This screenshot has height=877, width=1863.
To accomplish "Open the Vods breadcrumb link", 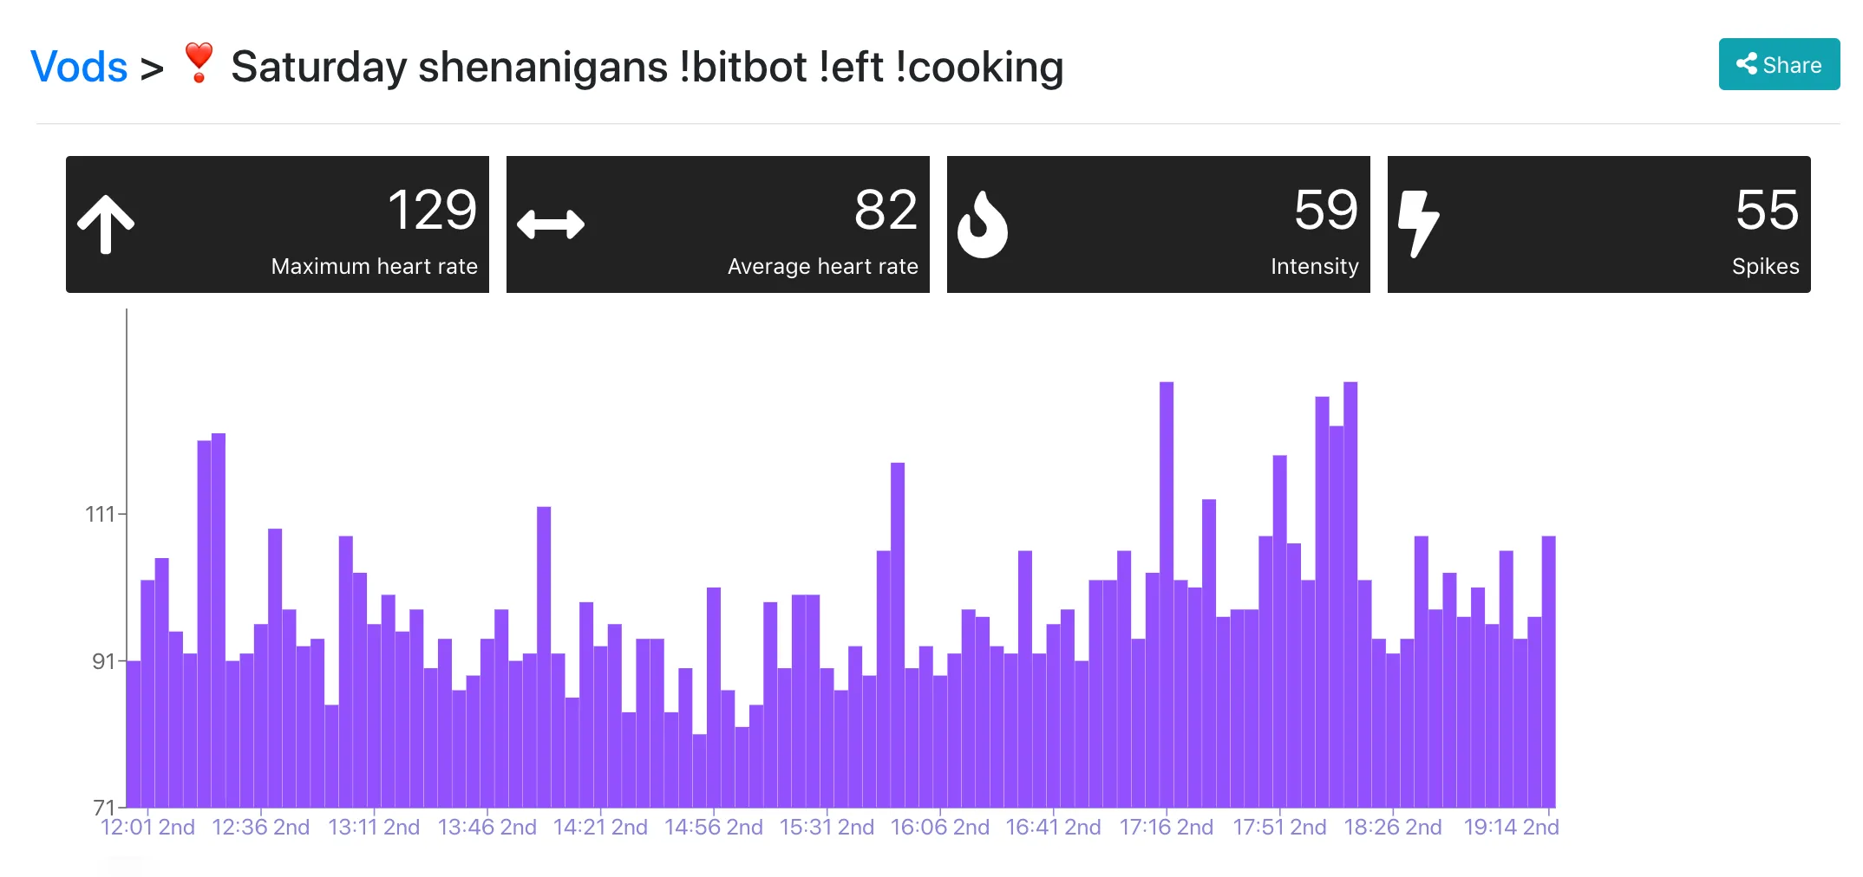I will (79, 67).
